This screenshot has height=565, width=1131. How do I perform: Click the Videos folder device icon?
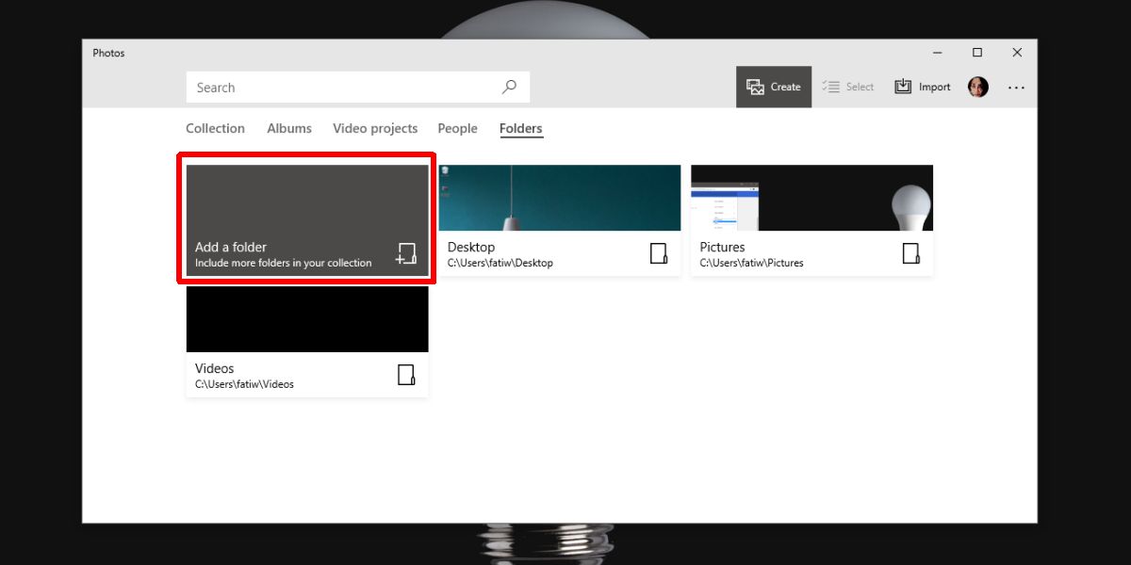[x=406, y=375]
